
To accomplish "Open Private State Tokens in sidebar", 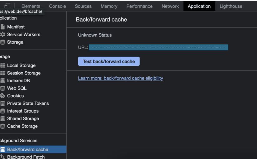I will point(28,104).
